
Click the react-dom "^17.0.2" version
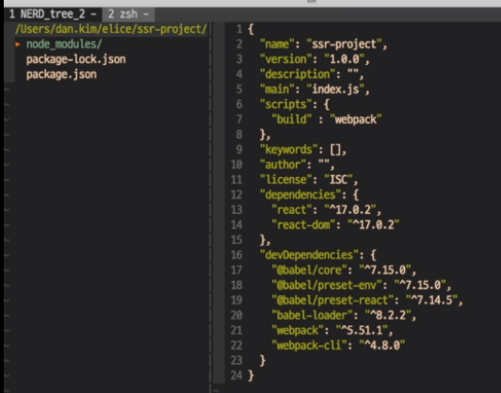pos(373,225)
